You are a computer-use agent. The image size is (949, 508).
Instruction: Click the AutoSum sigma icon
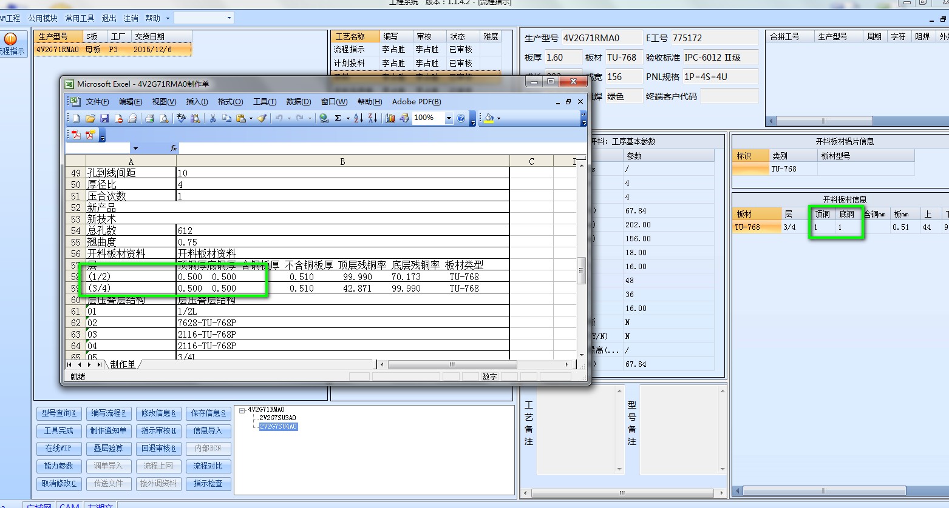338,118
